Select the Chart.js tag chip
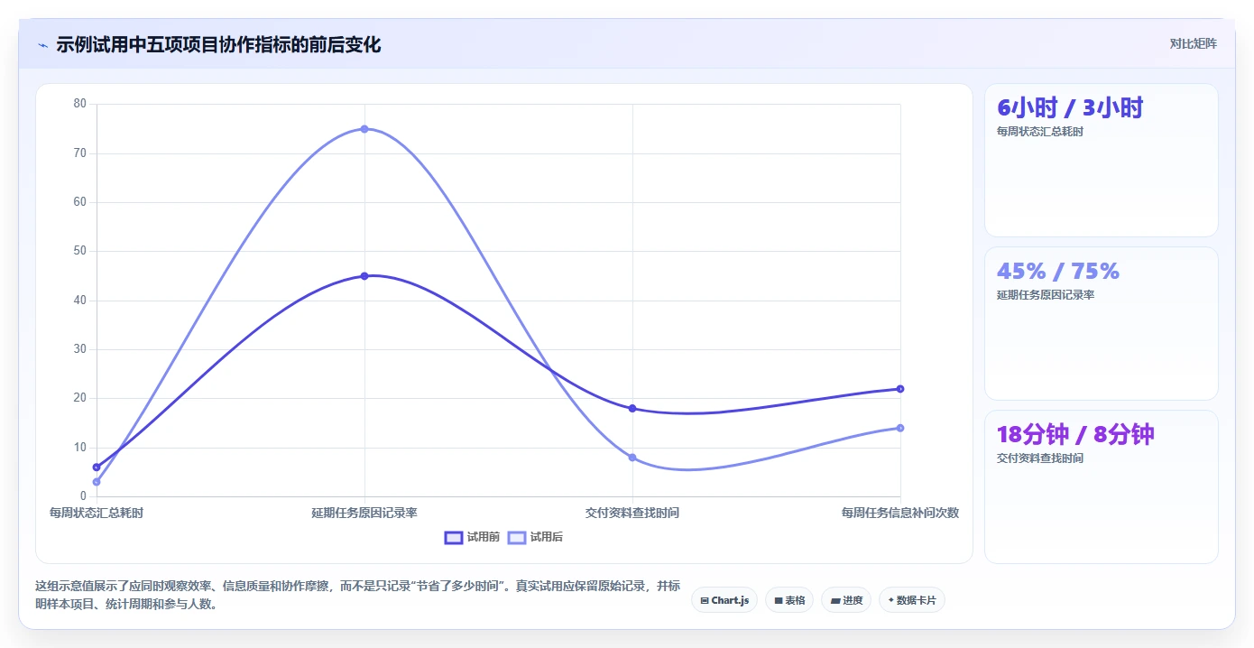This screenshot has height=648, width=1254. pos(724,600)
